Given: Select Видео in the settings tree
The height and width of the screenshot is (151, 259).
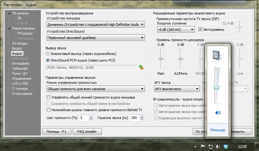Looking at the screenshot, I should (17, 48).
